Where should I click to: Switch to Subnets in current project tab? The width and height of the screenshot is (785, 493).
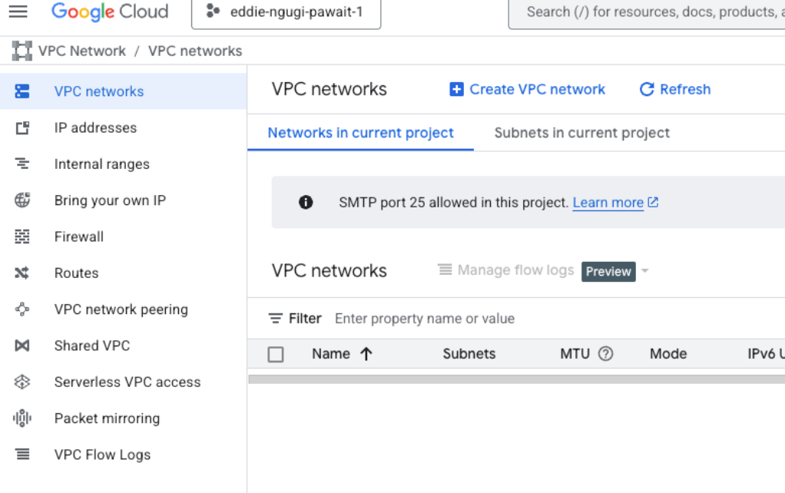(x=581, y=132)
